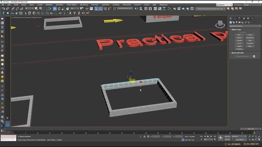Click the Zoom magnifier viewport icon
Image resolution: width=262 pixels, height=147 pixels.
pos(250,136)
